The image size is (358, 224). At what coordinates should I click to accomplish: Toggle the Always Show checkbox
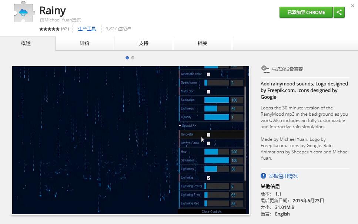tap(208, 143)
